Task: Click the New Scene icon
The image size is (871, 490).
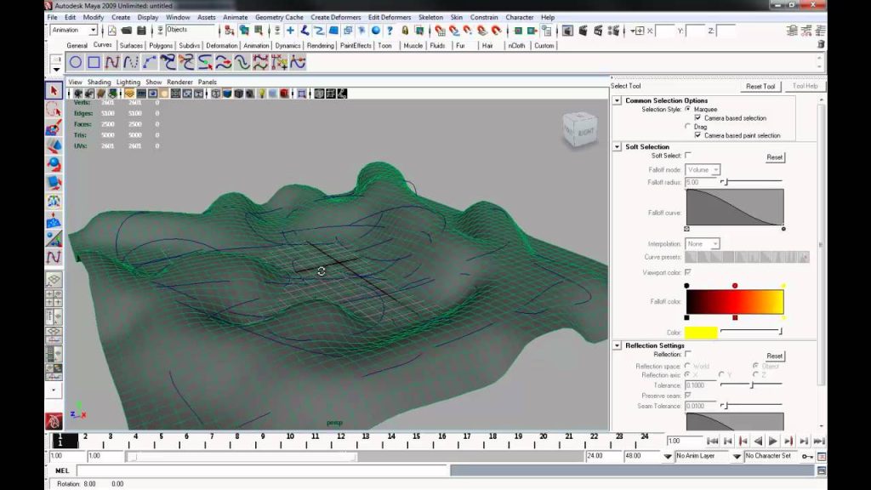Action: 112,31
